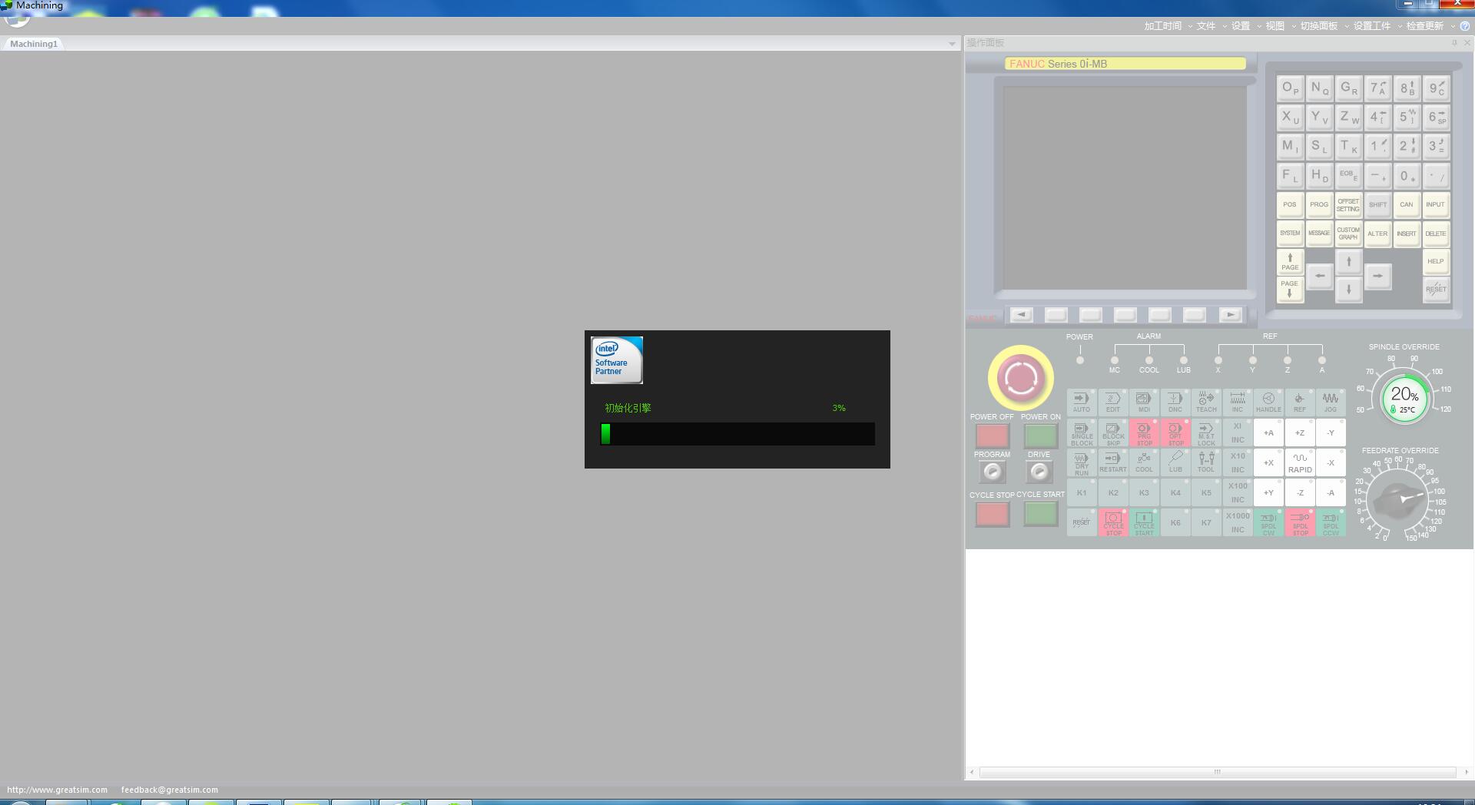Turn the DRIVE key switch

pos(1039,471)
